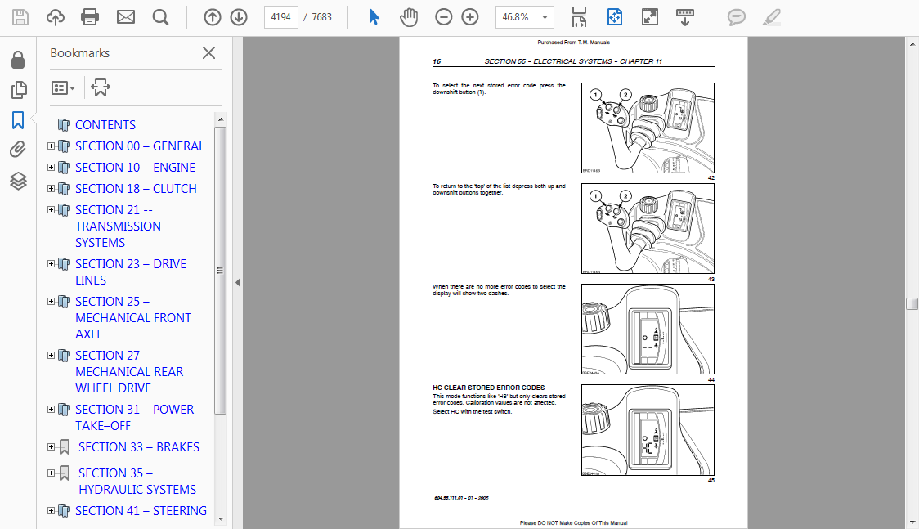Click the find current bookmark icon
The height and width of the screenshot is (529, 919).
pyautogui.click(x=101, y=87)
